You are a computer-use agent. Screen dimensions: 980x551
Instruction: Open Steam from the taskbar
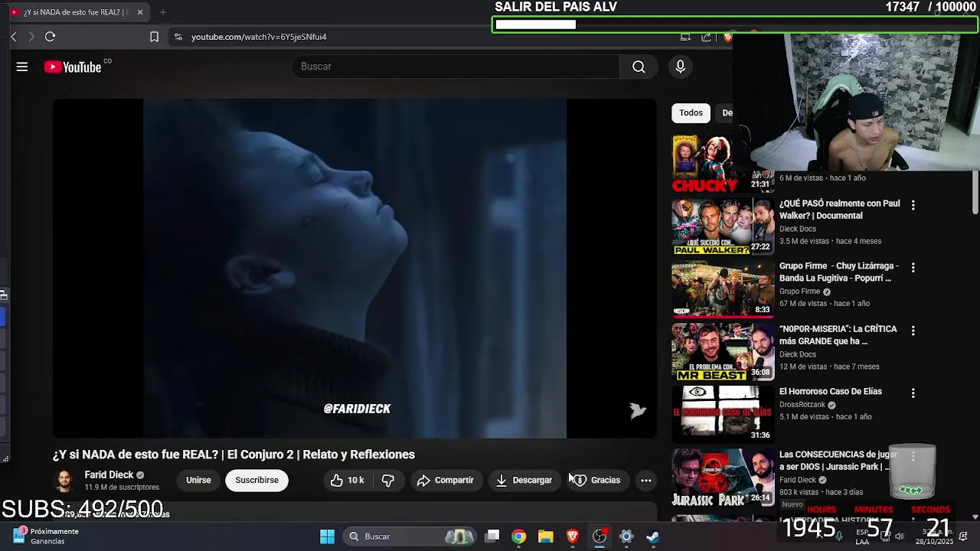pos(653,536)
